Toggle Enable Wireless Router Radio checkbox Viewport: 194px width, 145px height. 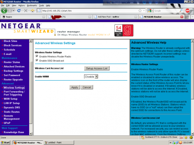37,56
